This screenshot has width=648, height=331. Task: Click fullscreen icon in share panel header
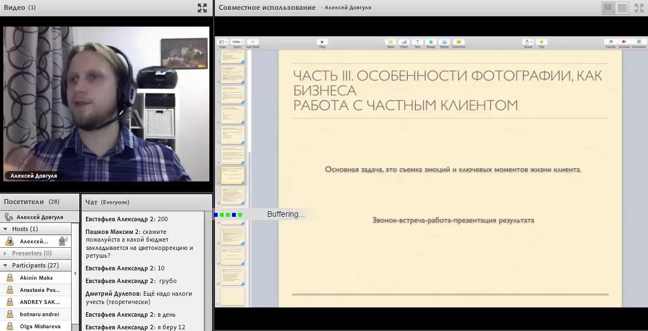pos(639,8)
